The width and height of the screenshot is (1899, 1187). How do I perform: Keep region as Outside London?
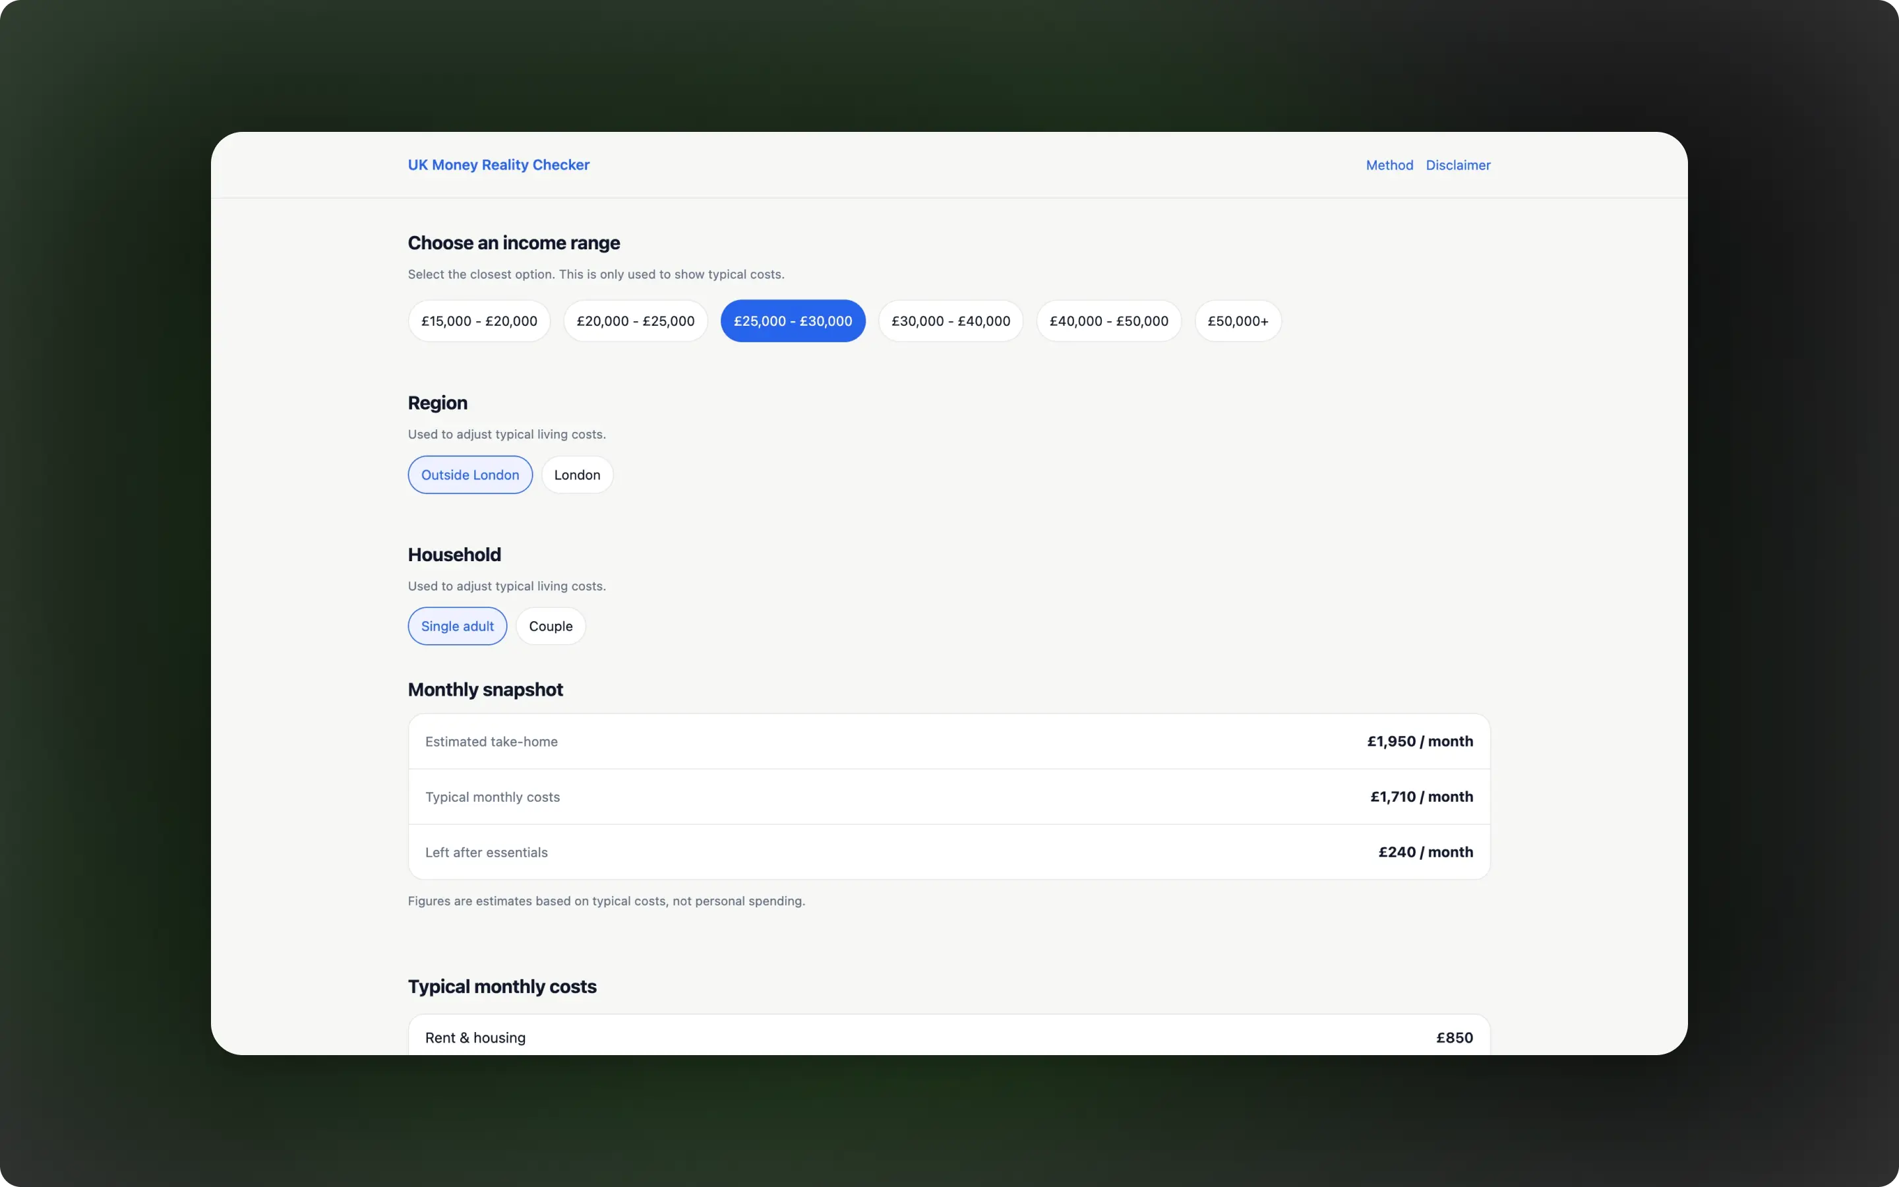[x=470, y=474]
